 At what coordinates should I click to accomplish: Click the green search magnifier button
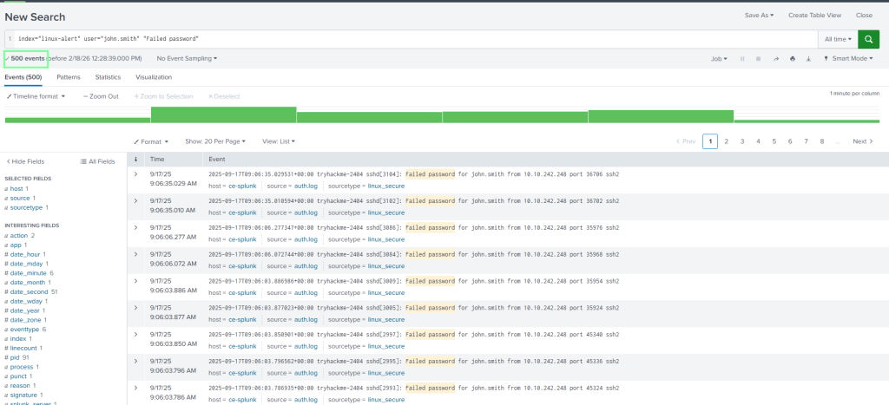pos(868,39)
